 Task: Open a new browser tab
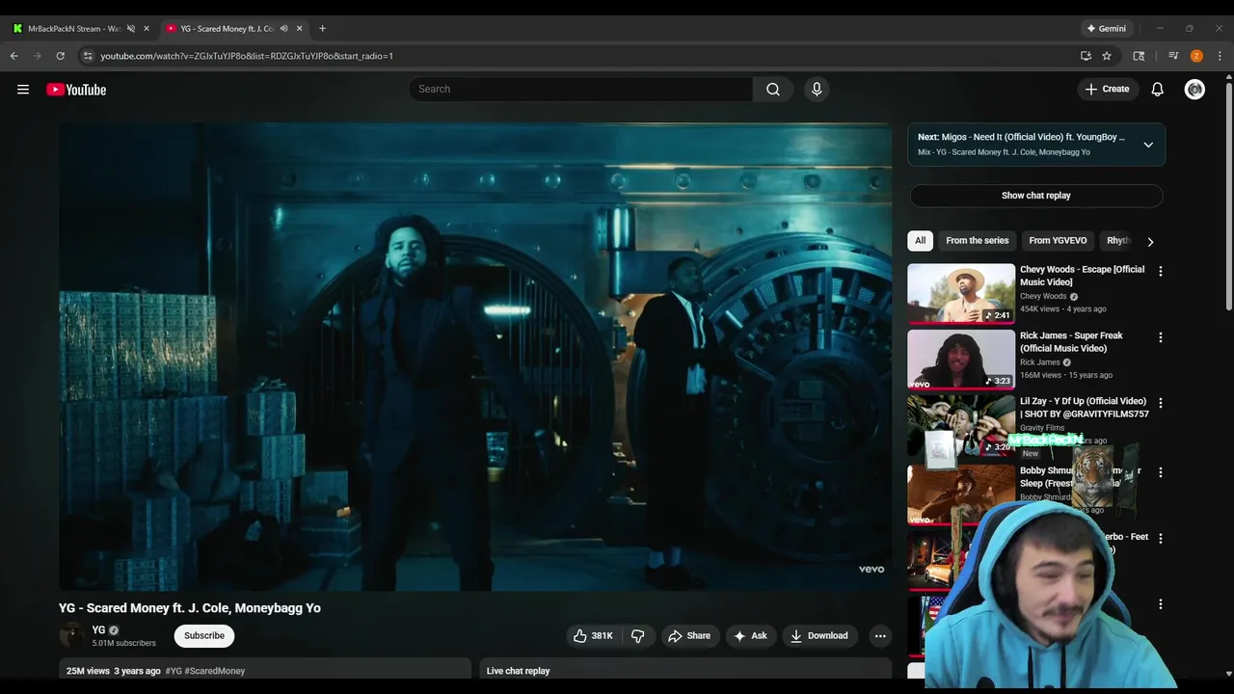[322, 28]
